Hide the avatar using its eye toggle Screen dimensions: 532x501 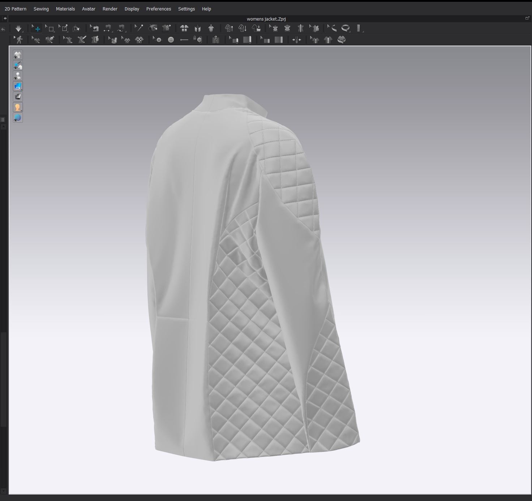click(x=18, y=75)
